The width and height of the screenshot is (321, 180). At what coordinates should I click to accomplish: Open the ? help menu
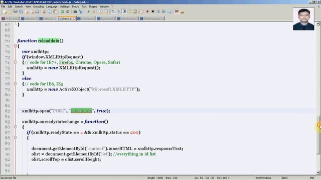pyautogui.click(x=112, y=6)
